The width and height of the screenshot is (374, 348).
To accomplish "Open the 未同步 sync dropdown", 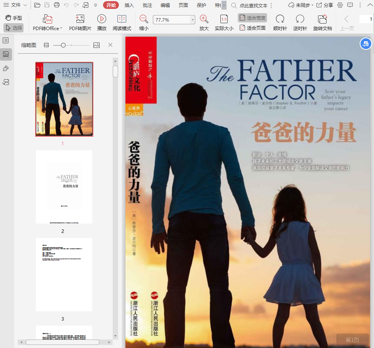I will coord(301,5).
